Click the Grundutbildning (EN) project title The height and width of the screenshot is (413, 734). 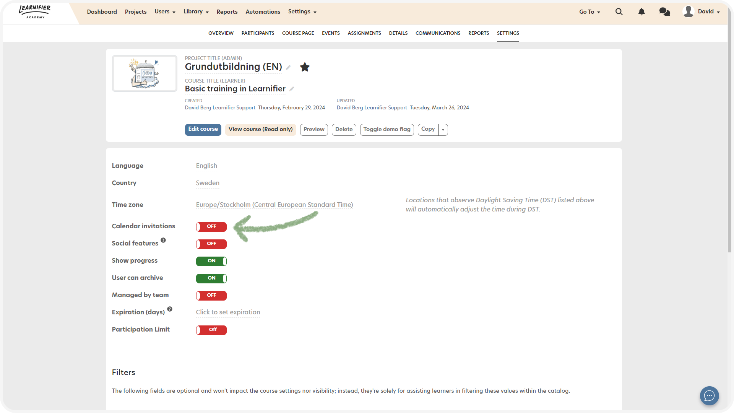(x=233, y=67)
